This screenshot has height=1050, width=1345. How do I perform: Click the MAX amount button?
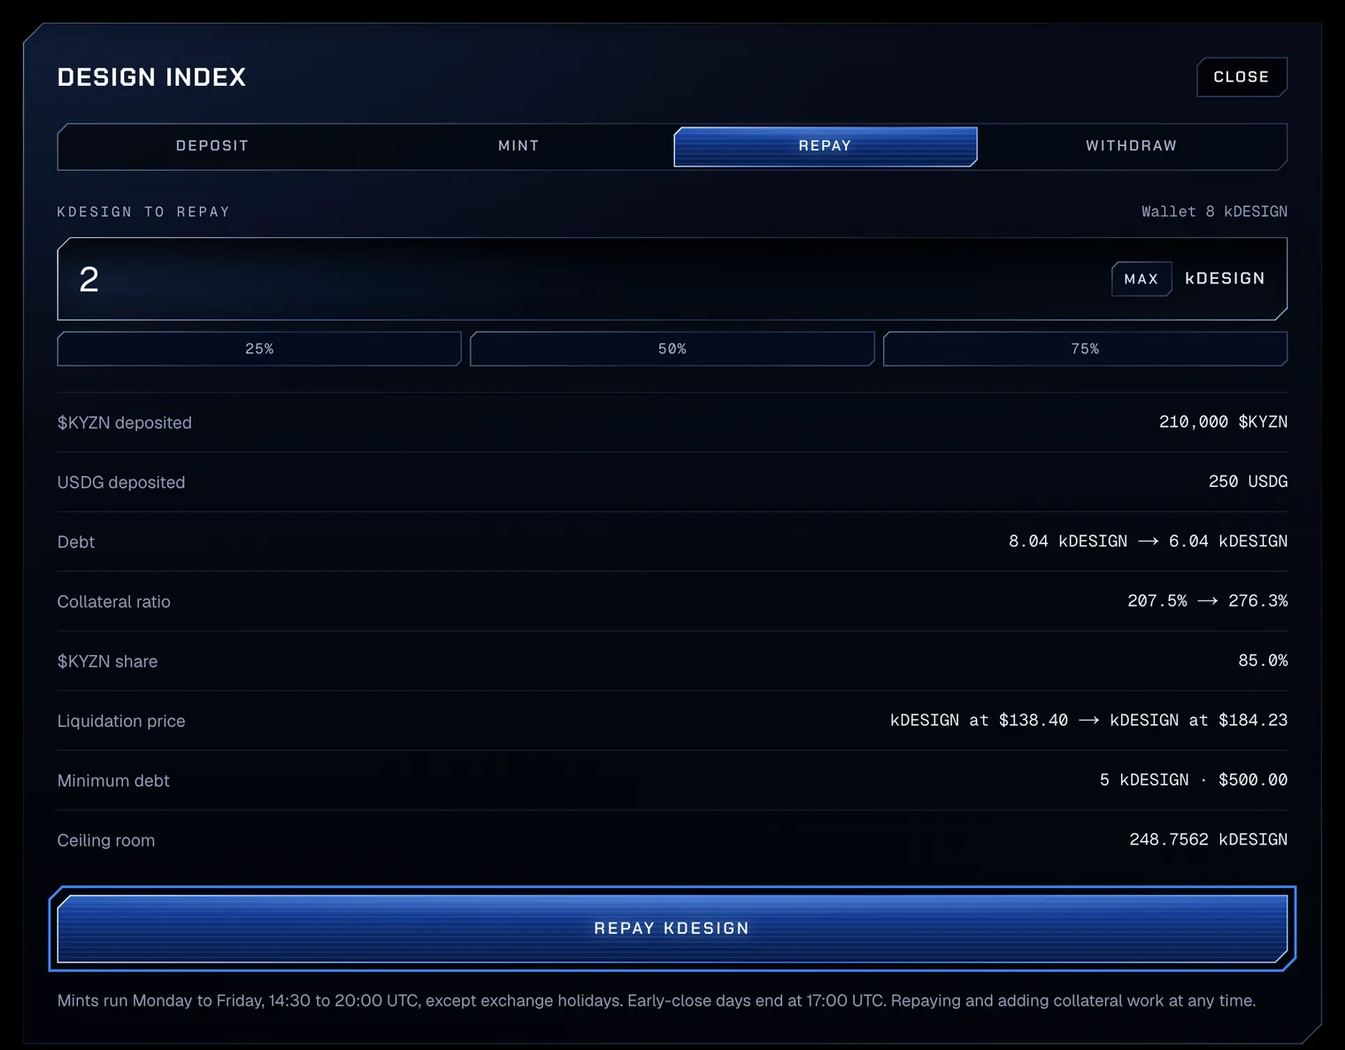tap(1141, 279)
